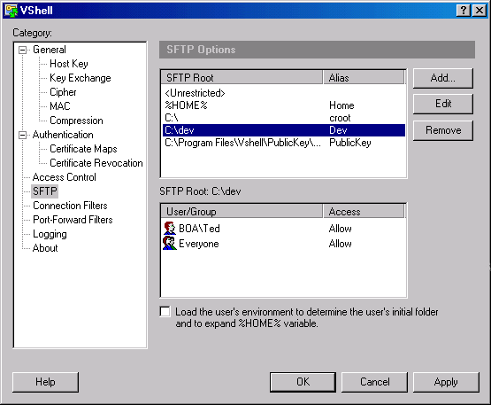This screenshot has width=491, height=405.
Task: Open the Access Control category
Action: click(x=65, y=177)
